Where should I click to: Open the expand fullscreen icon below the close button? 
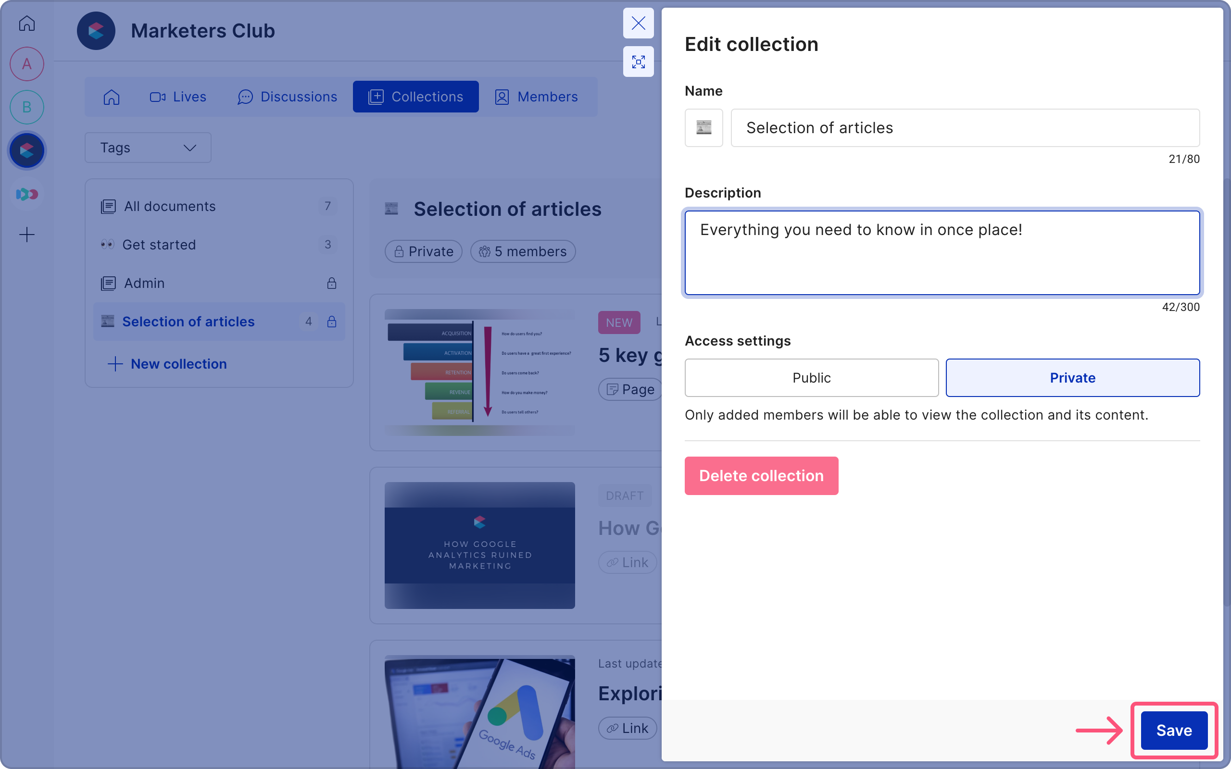[x=639, y=62]
